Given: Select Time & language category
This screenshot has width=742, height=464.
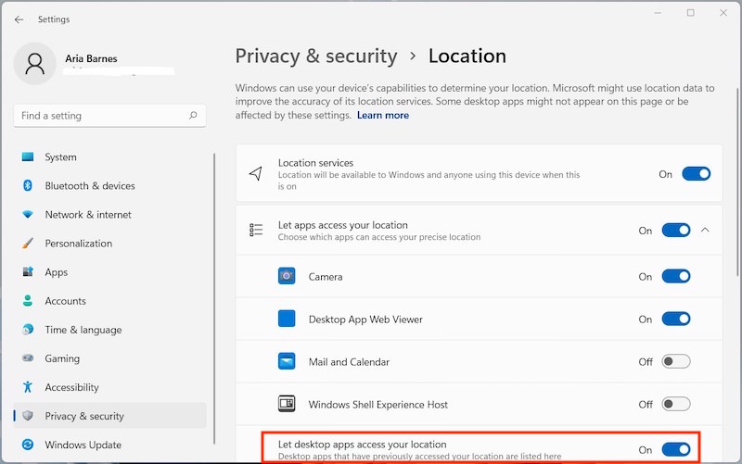Looking at the screenshot, I should (x=109, y=330).
